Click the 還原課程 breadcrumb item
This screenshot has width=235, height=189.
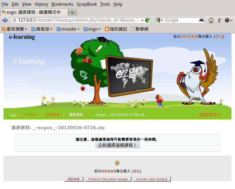pyautogui.click(x=76, y=114)
